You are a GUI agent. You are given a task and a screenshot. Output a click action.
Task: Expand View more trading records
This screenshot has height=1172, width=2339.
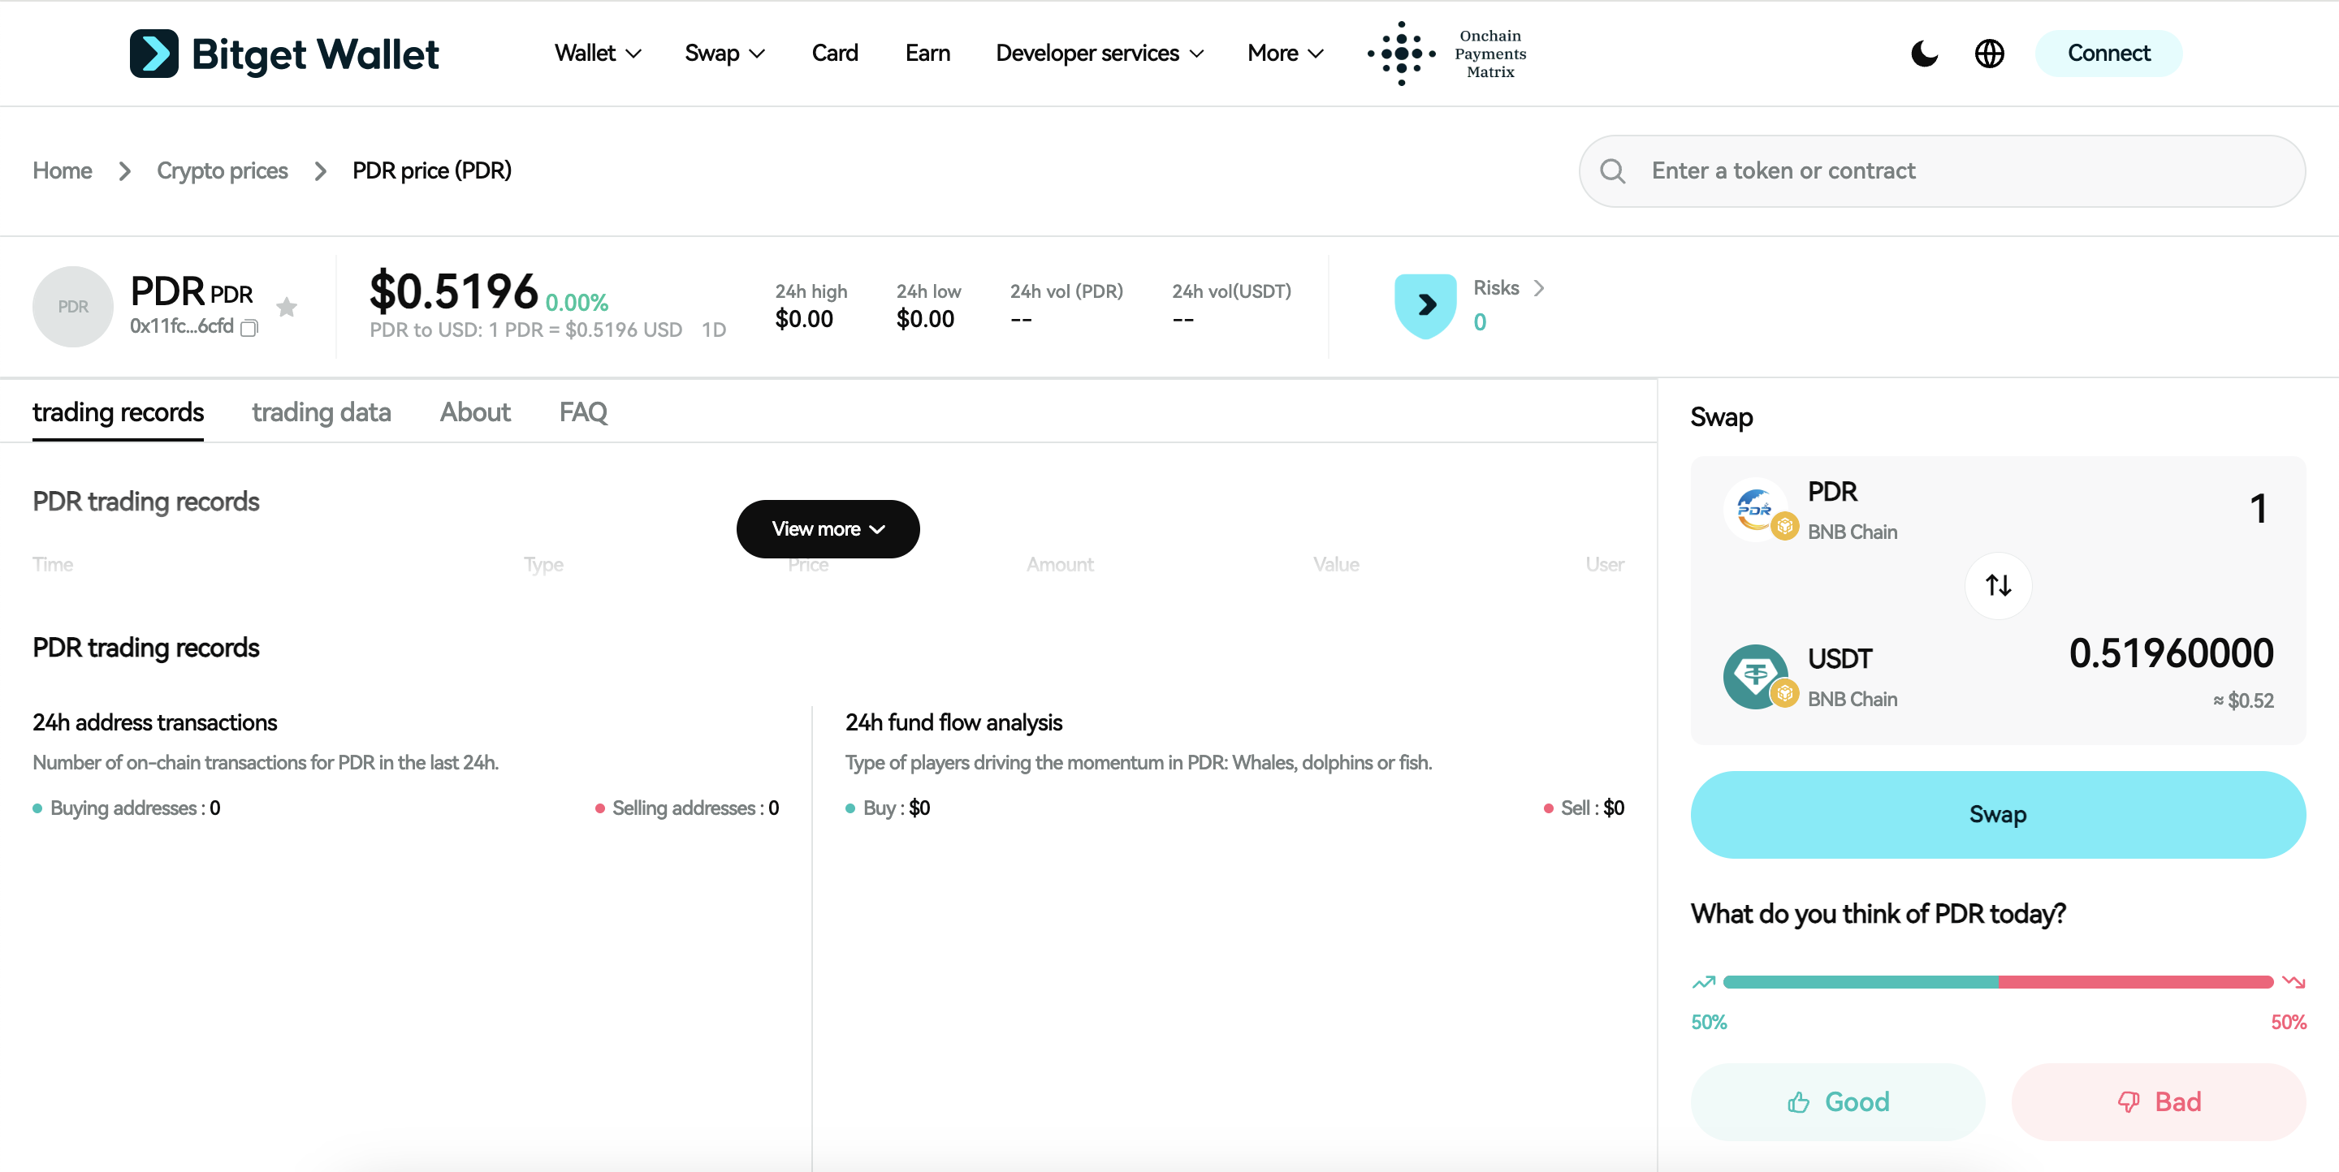(x=828, y=529)
